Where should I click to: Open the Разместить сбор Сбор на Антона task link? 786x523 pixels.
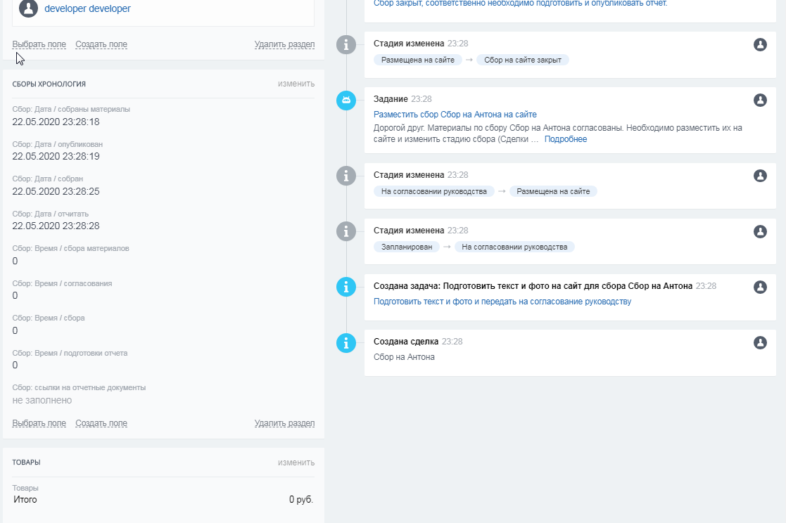tap(455, 115)
